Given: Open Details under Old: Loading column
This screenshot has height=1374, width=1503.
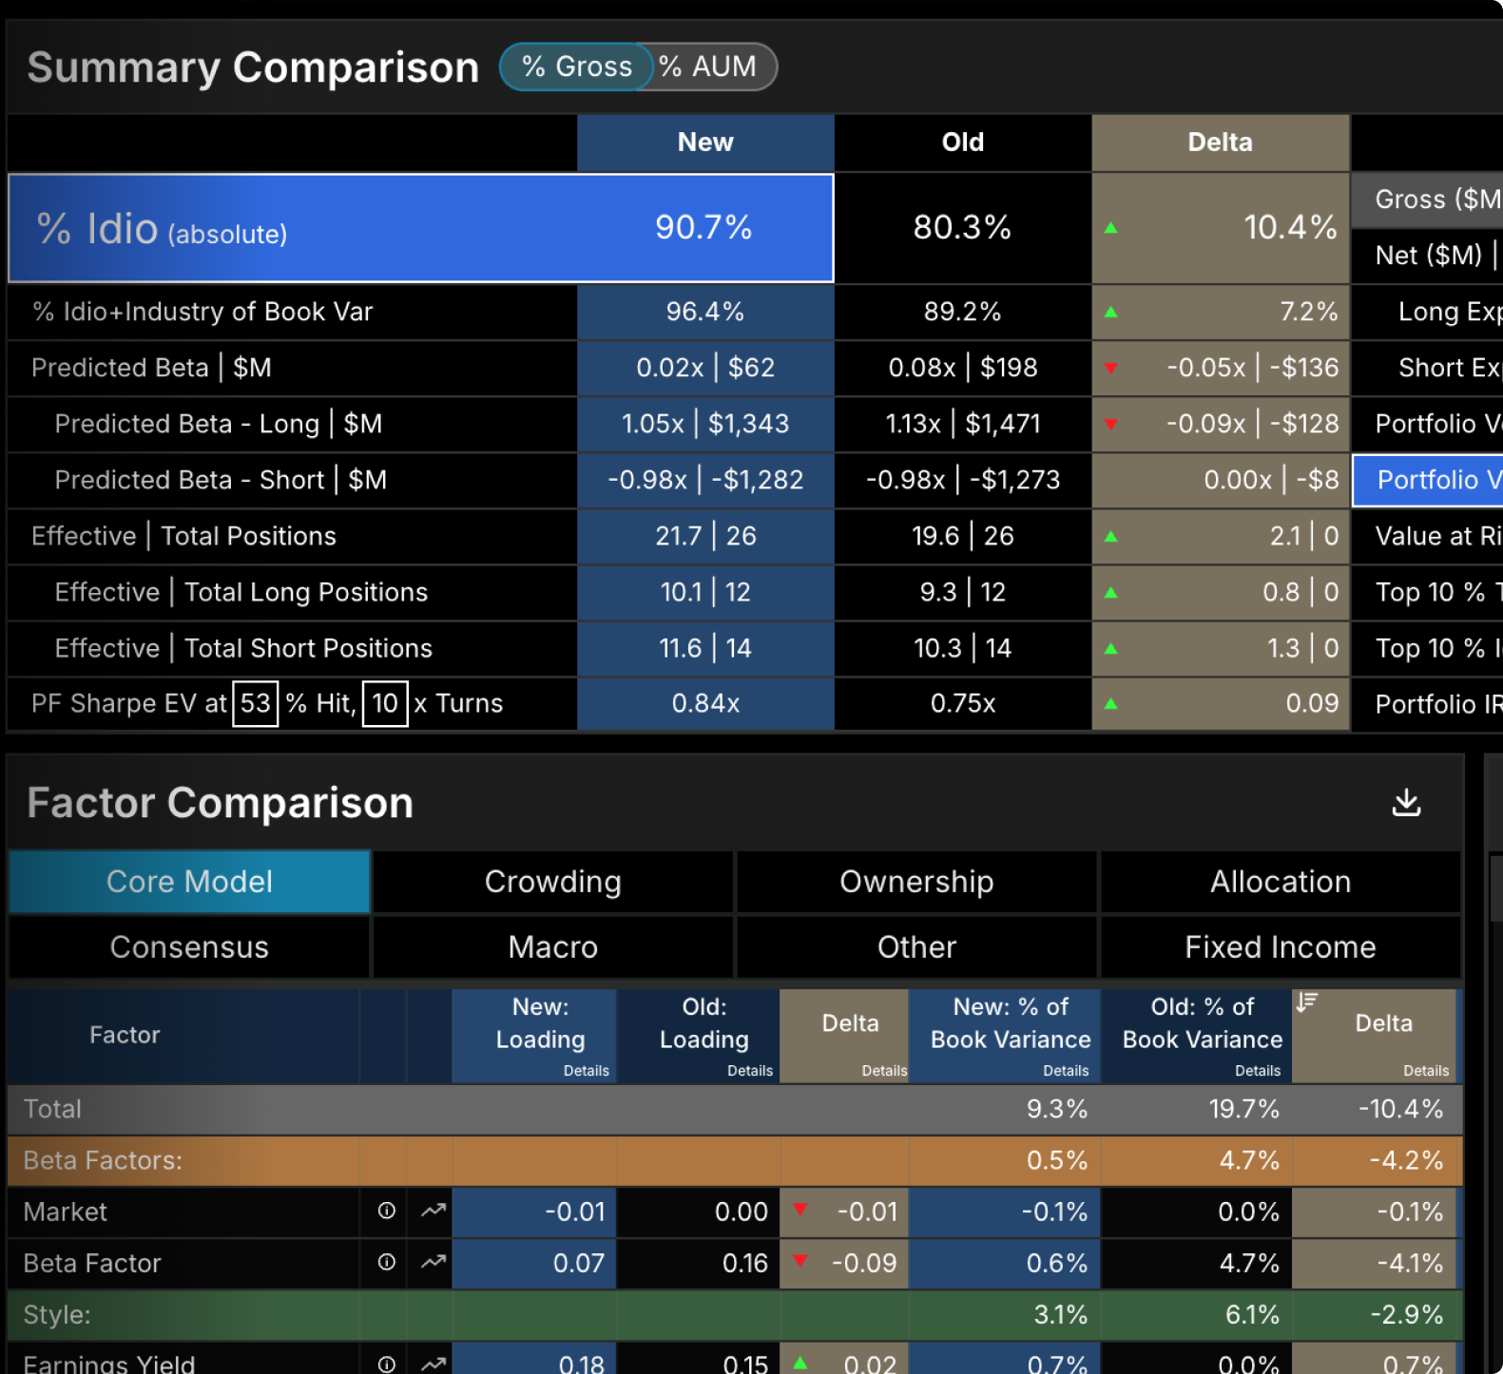Looking at the screenshot, I should (750, 1071).
